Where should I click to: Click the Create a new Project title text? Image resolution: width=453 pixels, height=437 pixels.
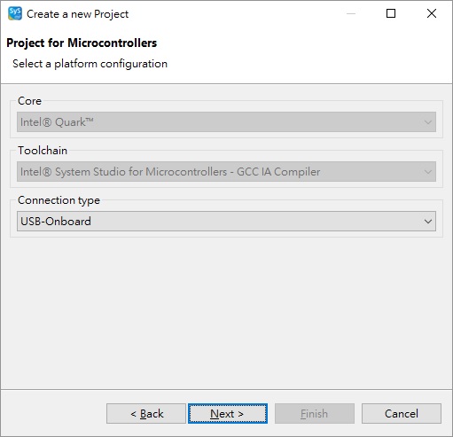click(78, 14)
